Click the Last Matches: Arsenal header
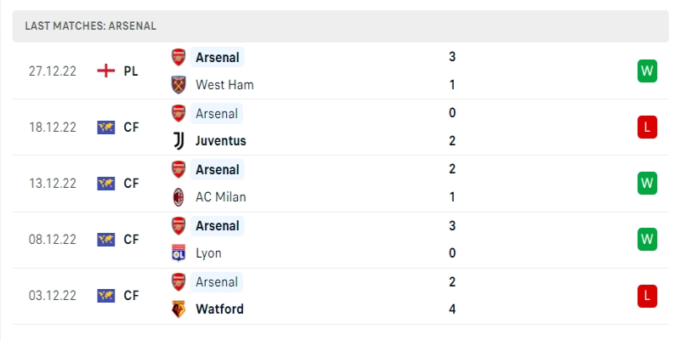Image resolution: width=680 pixels, height=340 pixels. click(x=90, y=25)
